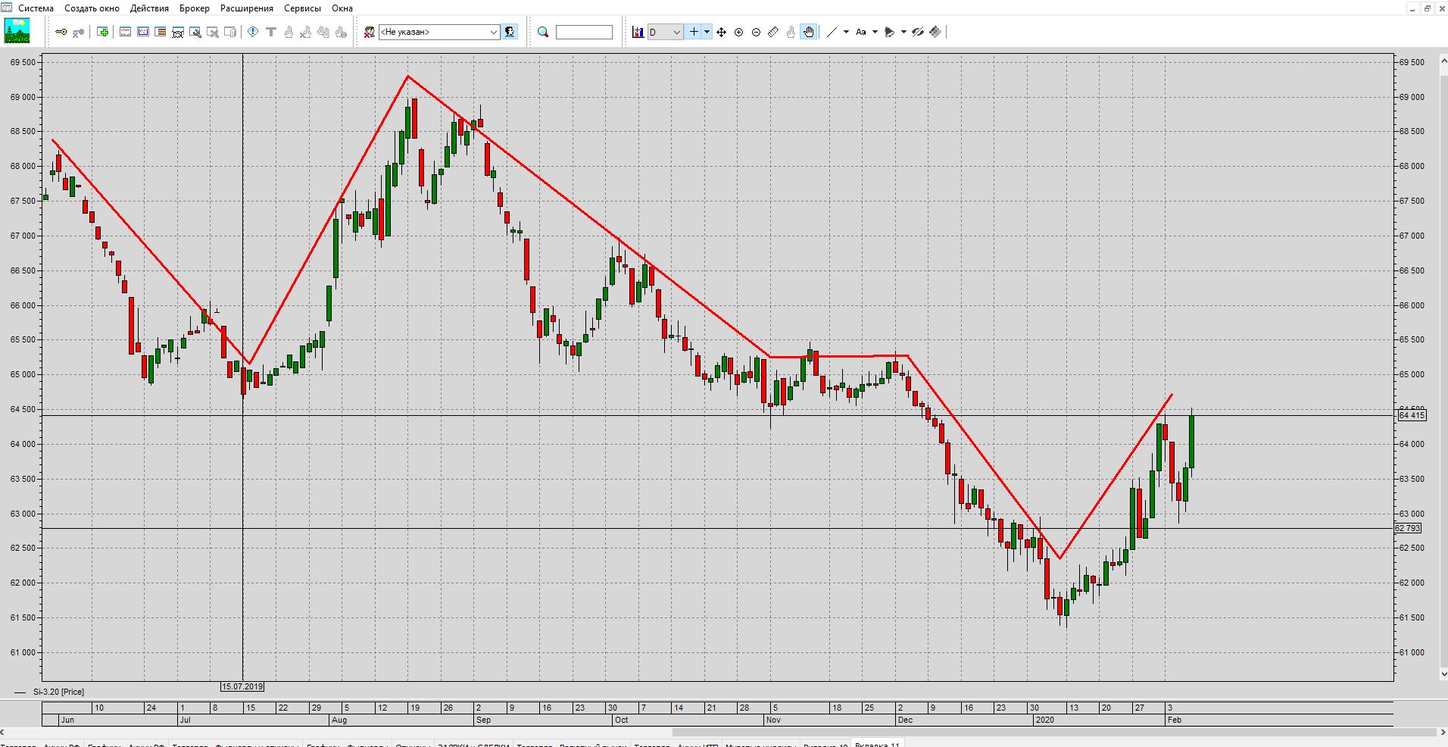Click the Dec month label on time axis
Viewport: 1448px width, 747px height.
click(905, 720)
